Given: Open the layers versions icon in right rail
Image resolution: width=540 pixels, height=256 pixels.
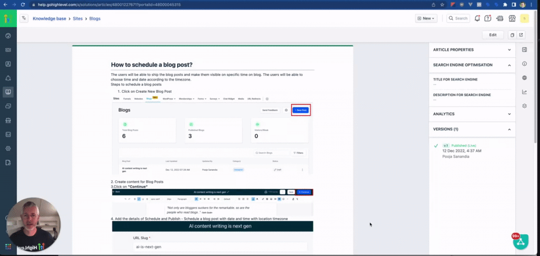Looking at the screenshot, I should click(x=525, y=106).
